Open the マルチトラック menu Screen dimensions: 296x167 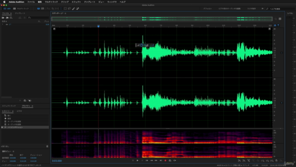pos(51,2)
